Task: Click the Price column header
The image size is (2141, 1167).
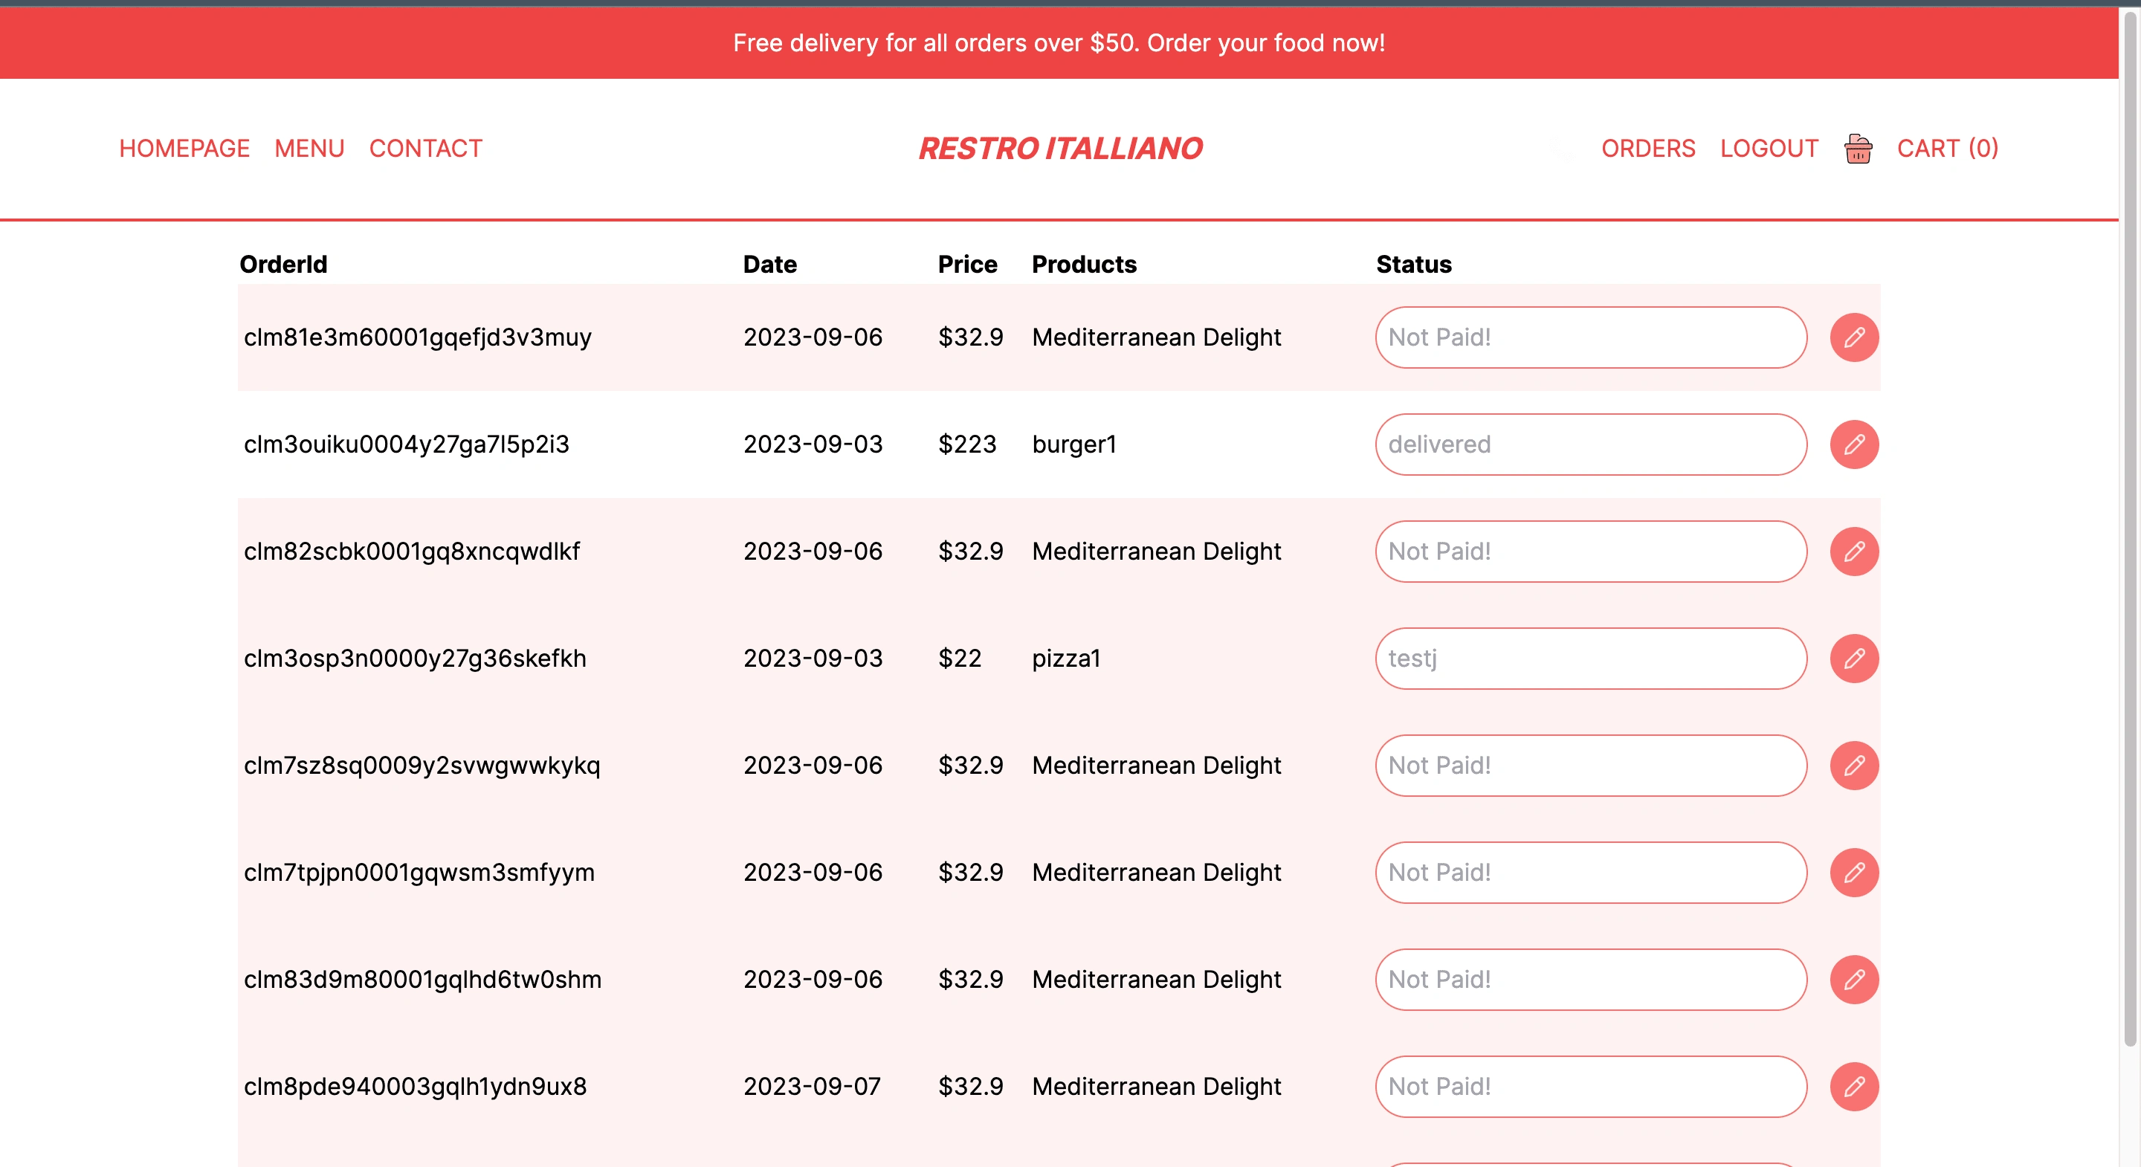Action: click(967, 265)
